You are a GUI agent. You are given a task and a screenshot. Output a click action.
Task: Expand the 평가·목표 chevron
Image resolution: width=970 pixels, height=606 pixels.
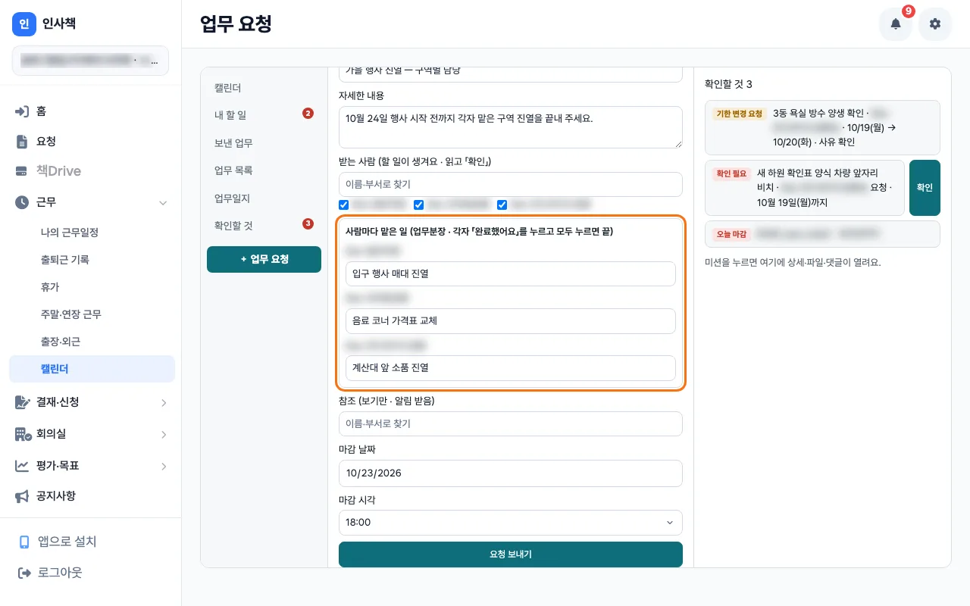click(x=164, y=466)
